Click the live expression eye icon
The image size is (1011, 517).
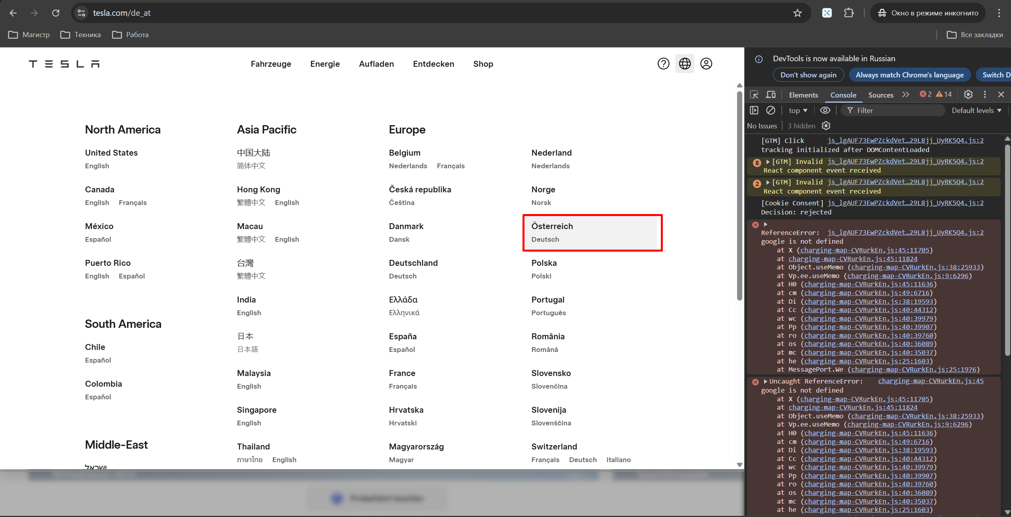click(825, 111)
